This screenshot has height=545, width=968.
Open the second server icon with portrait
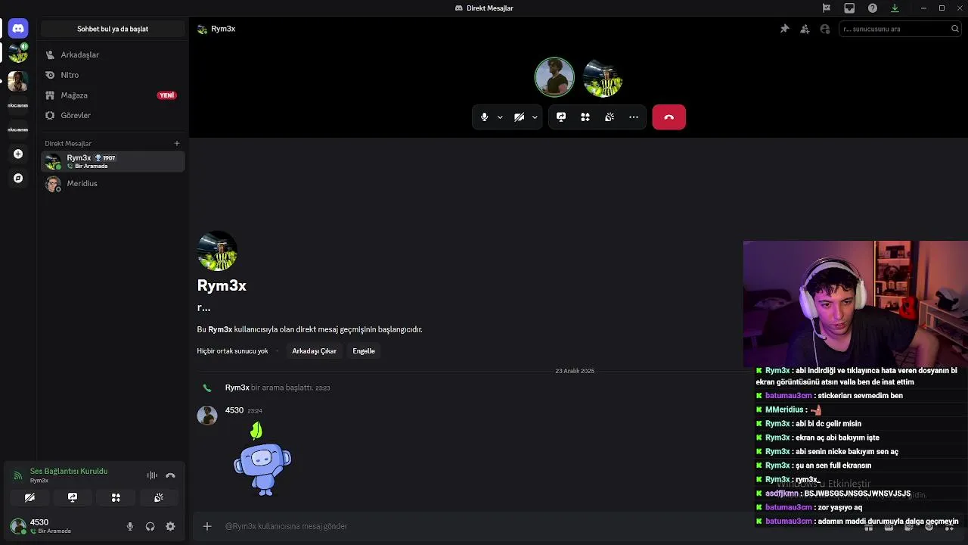(18, 80)
